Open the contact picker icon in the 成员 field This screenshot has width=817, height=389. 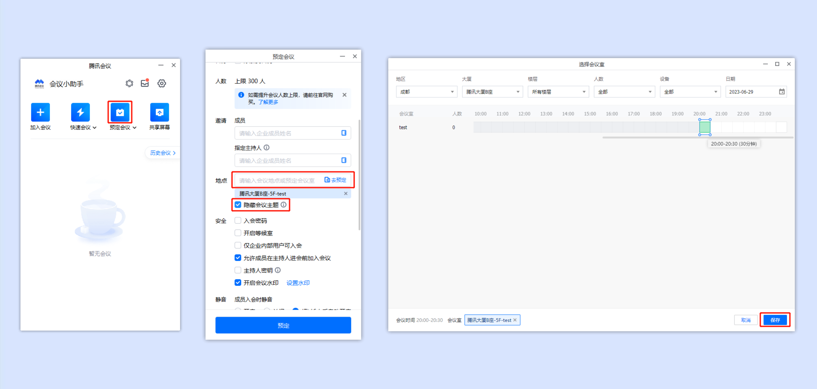(x=344, y=133)
